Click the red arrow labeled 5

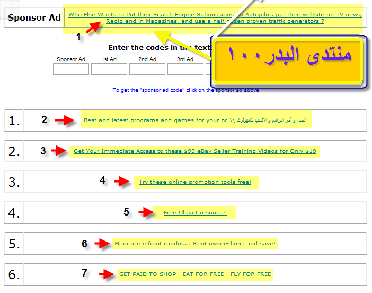pos(146,213)
